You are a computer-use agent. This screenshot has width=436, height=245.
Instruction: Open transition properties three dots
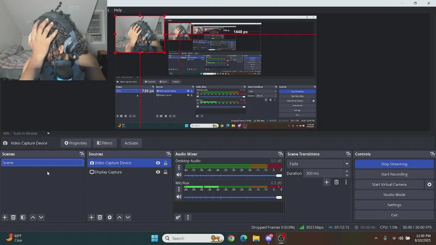[346, 182]
